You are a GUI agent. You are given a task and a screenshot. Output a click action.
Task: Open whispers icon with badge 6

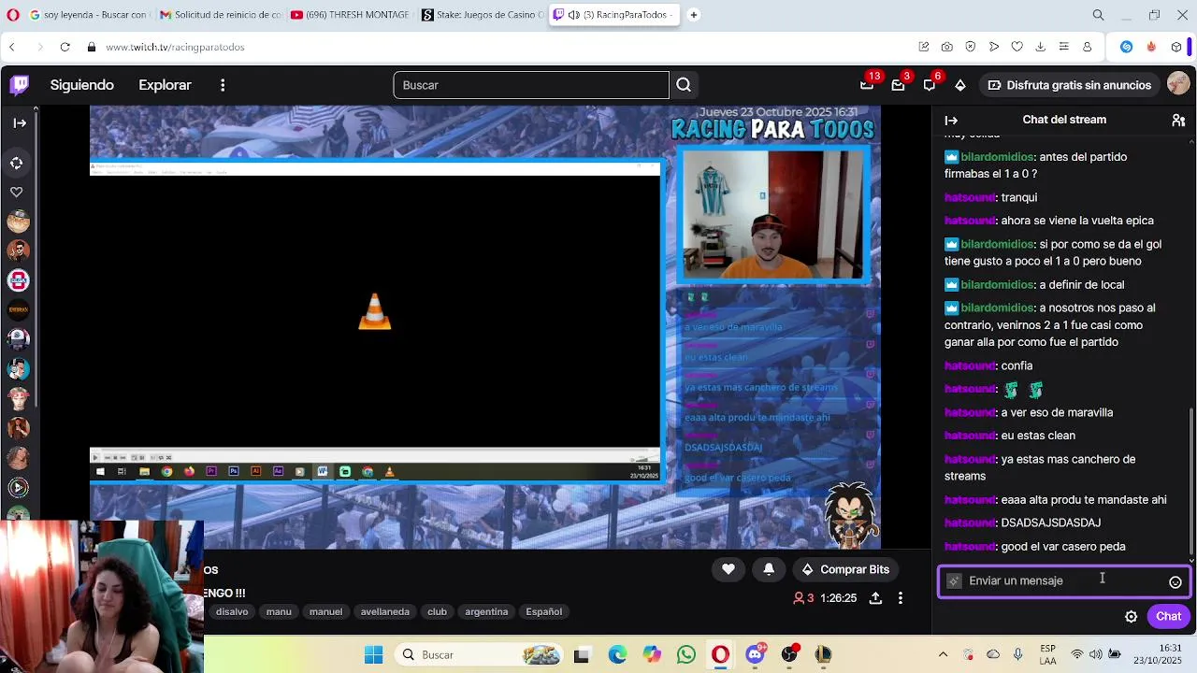pyautogui.click(x=930, y=85)
